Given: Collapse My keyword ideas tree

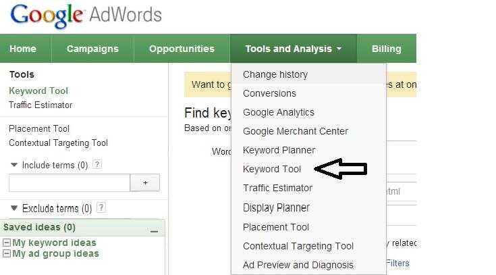Looking at the screenshot, I should 7,243.
